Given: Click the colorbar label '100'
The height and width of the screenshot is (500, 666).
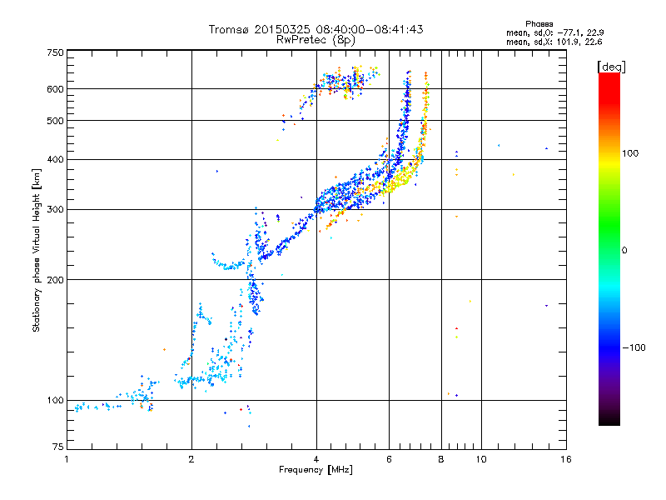Looking at the screenshot, I should click(x=630, y=153).
